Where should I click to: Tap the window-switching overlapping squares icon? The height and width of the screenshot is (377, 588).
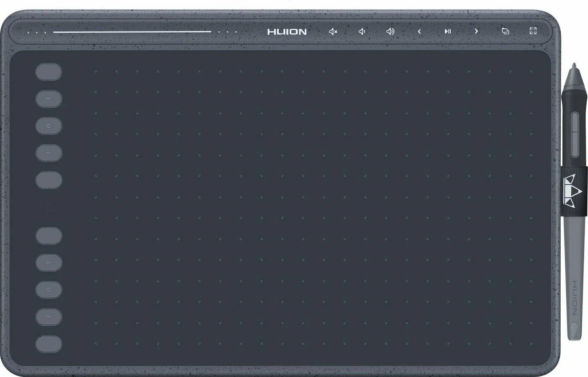point(505,31)
